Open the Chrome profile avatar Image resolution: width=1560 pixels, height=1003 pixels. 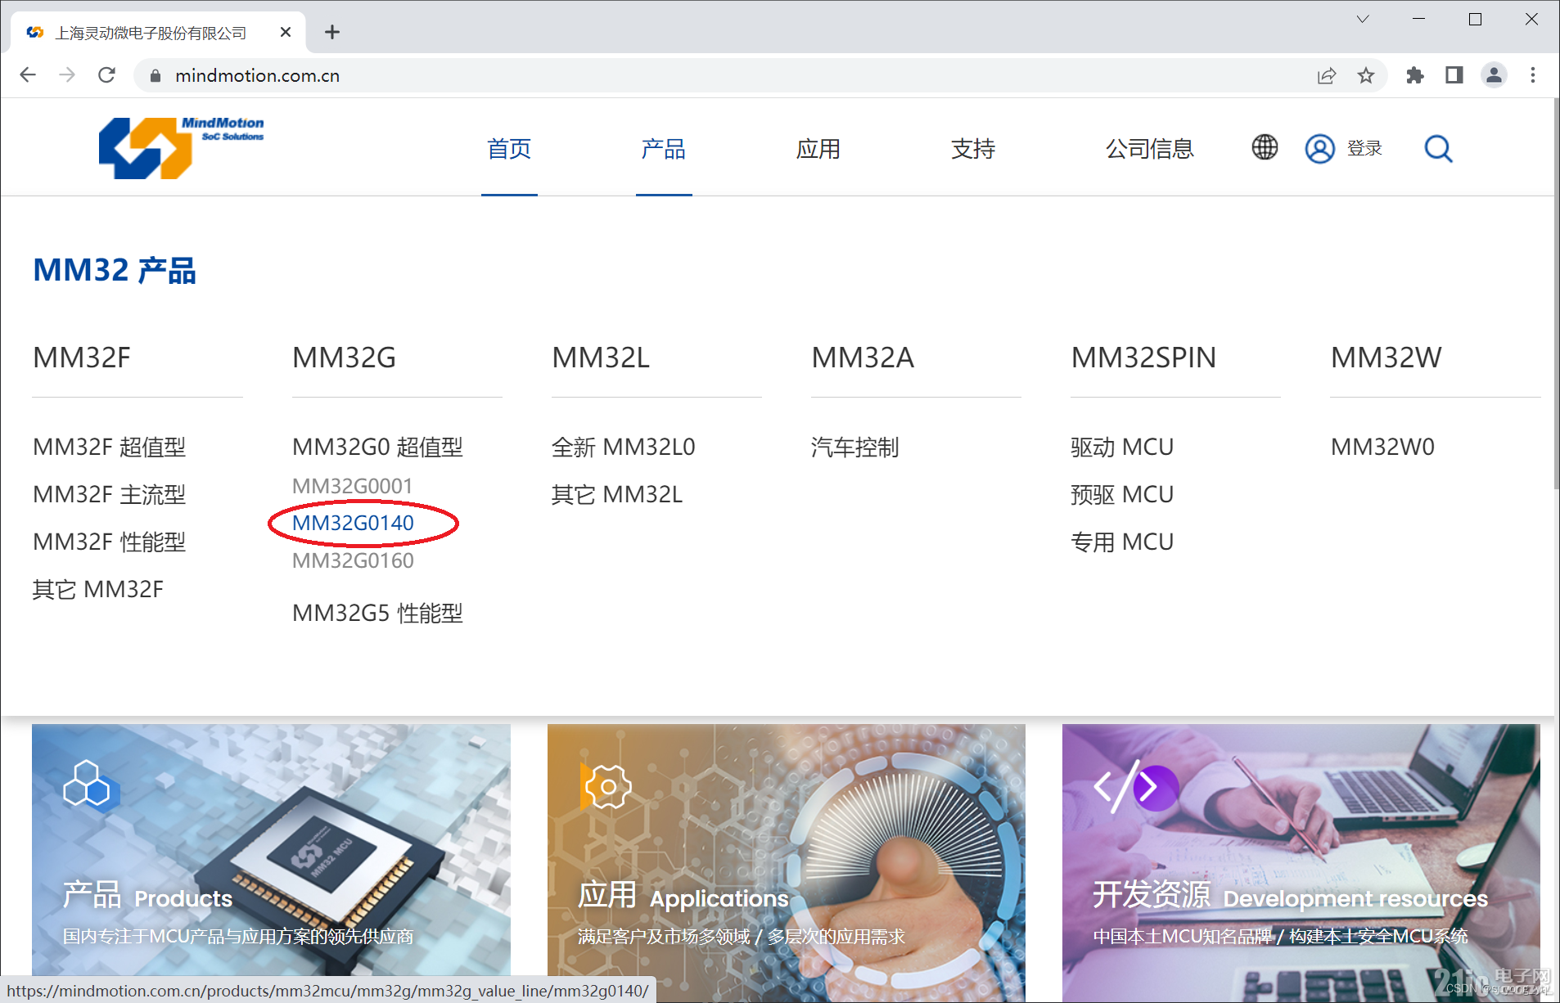1494,75
